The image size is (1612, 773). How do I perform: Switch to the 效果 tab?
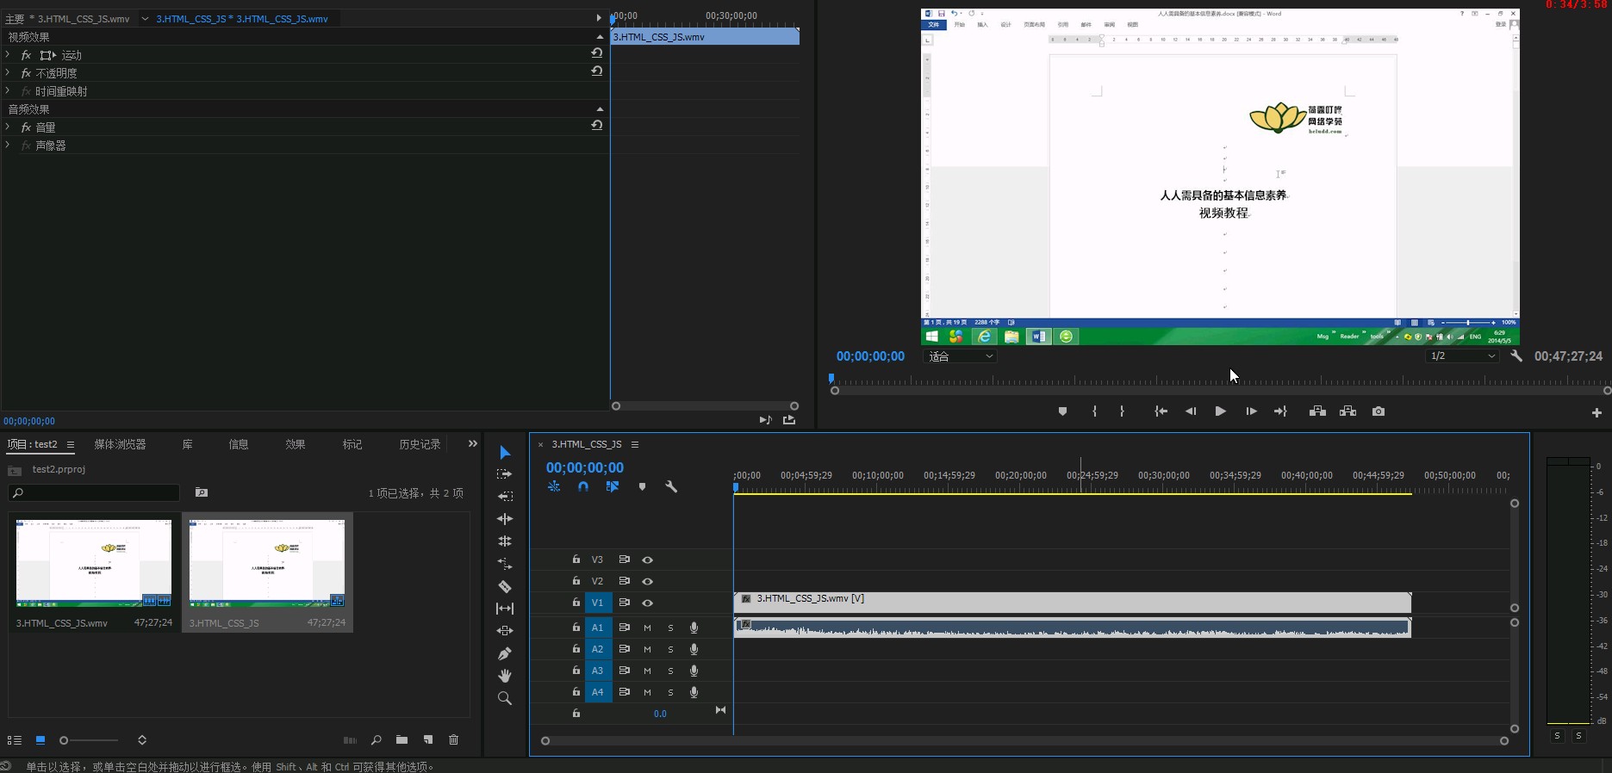click(x=296, y=444)
